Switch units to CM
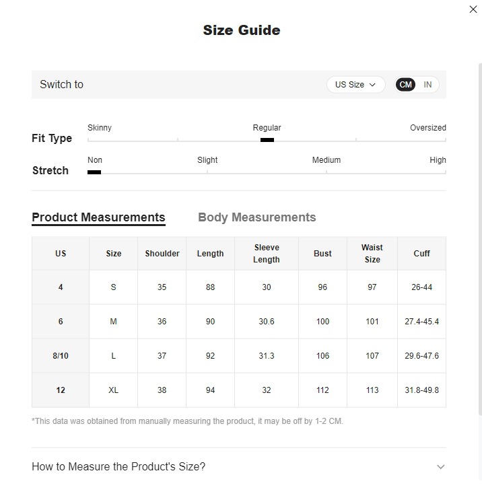This screenshot has width=482, height=502. coord(405,85)
